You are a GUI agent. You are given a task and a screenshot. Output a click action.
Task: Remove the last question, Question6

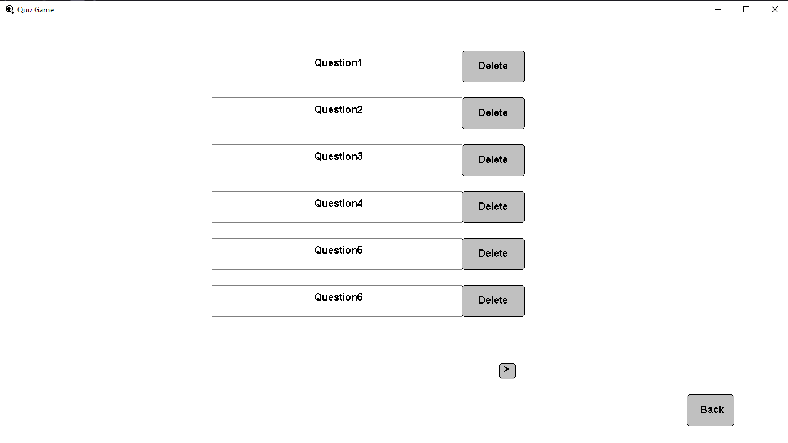pyautogui.click(x=492, y=301)
